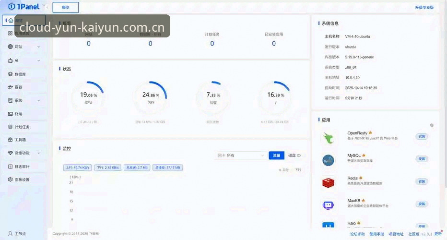
Task: Select the 容器 container icon
Action: point(10,87)
